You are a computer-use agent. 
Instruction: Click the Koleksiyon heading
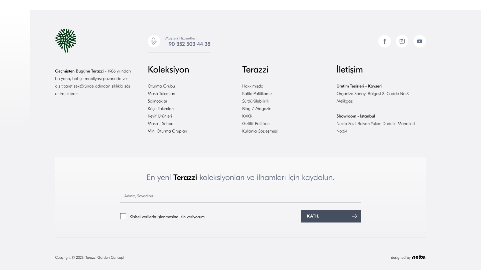168,69
